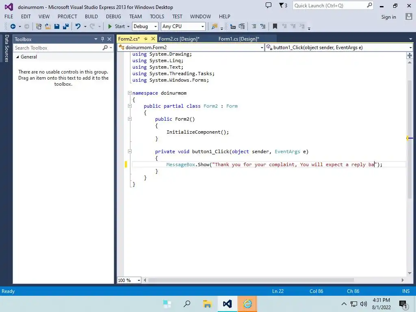Open the button1_Click member dropdown
416x312 pixels.
[339, 48]
